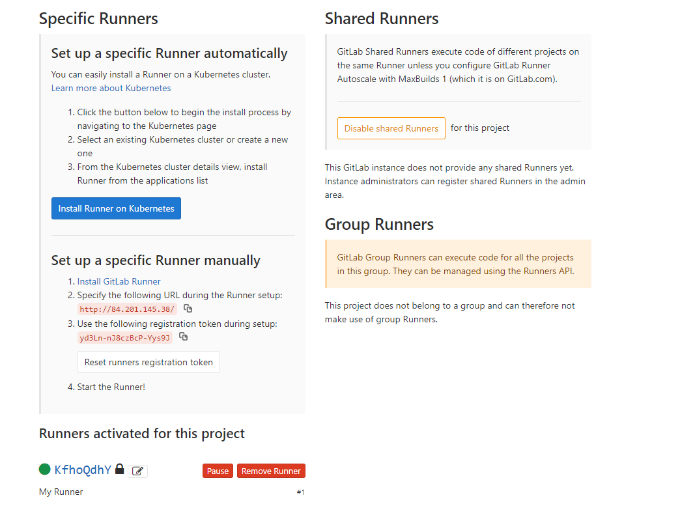680x530 pixels.
Task: Select the yd3Ln registration token text
Action: (x=124, y=338)
